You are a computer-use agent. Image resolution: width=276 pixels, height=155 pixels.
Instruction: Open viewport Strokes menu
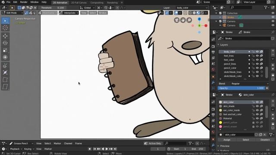pyautogui.click(x=103, y=13)
